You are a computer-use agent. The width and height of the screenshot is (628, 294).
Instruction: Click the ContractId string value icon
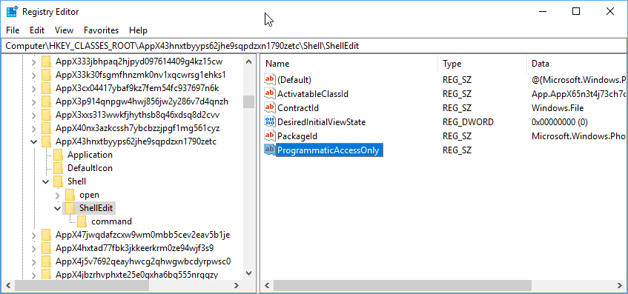[271, 107]
